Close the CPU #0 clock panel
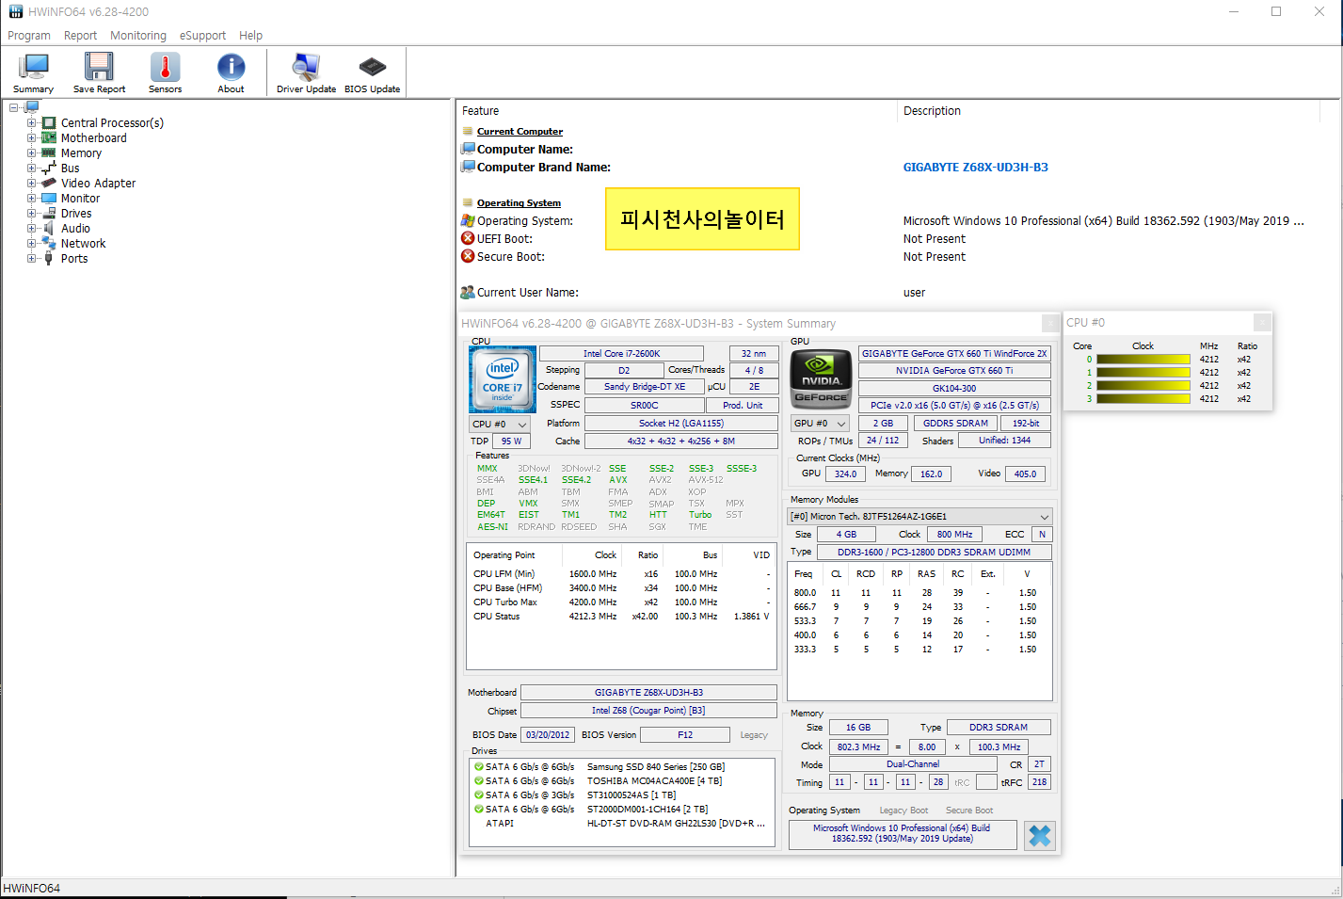Image resolution: width=1343 pixels, height=899 pixels. click(x=1262, y=323)
